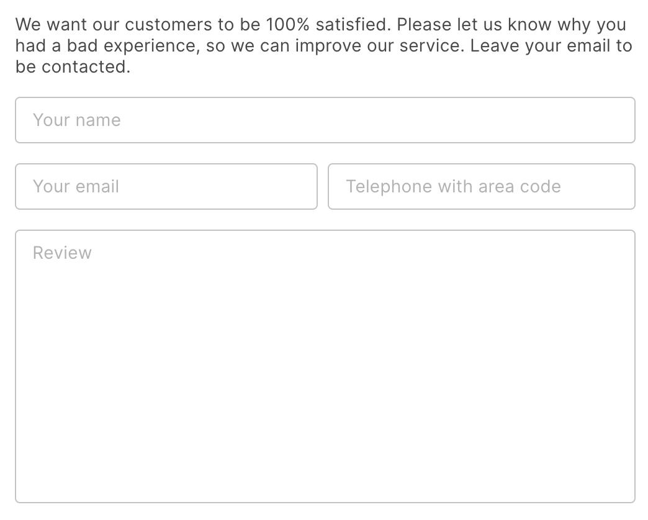Click the 'Your name' placeholder text
Screen dimensions: 648x520
76,120
